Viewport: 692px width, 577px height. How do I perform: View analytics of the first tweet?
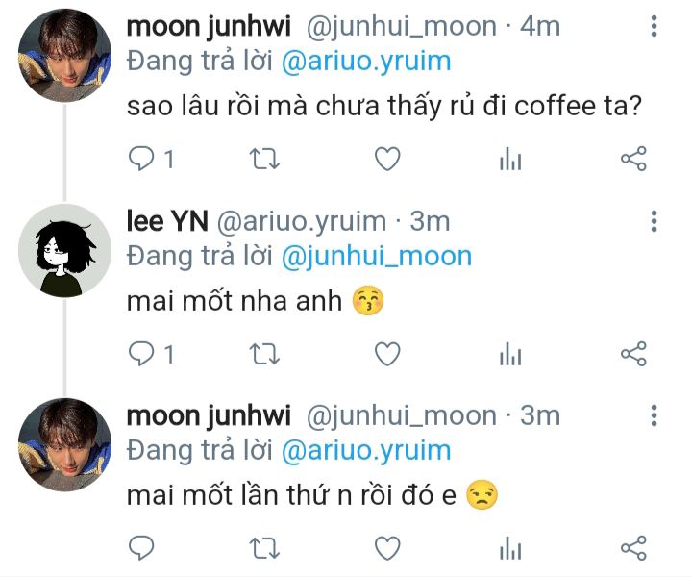(510, 159)
